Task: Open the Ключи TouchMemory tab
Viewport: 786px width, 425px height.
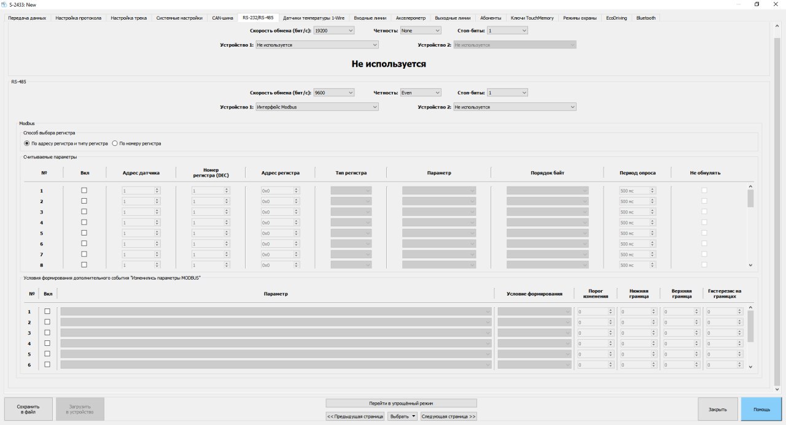Action: coord(532,18)
